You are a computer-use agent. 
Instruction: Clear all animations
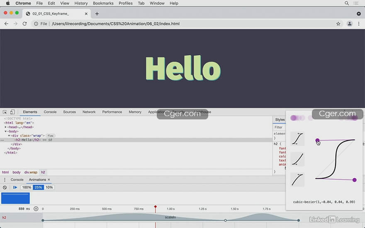click(x=5, y=187)
